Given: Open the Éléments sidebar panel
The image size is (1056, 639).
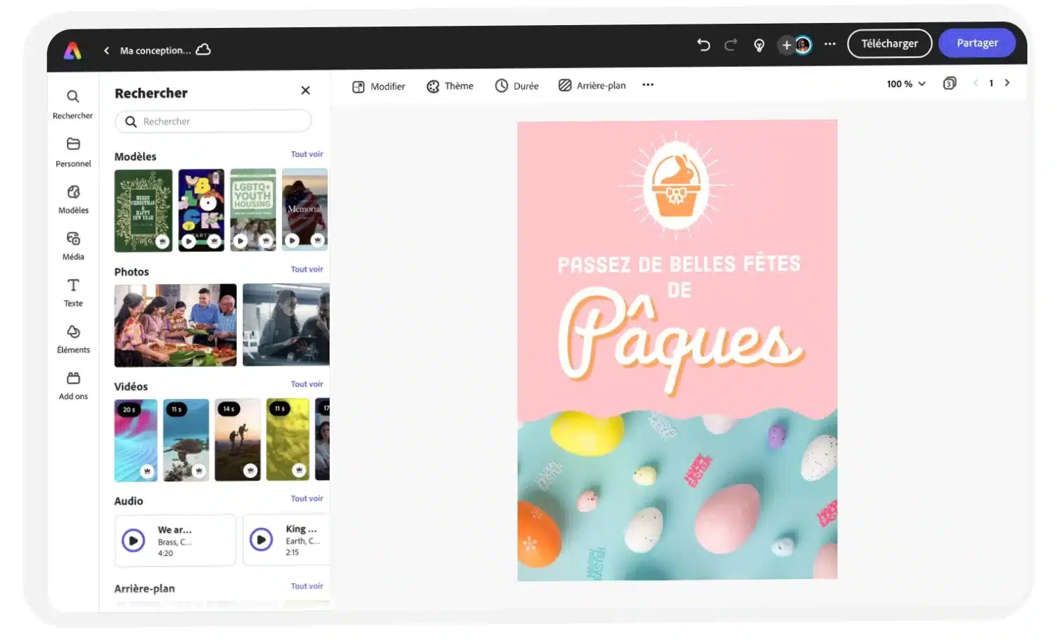Looking at the screenshot, I should (73, 339).
